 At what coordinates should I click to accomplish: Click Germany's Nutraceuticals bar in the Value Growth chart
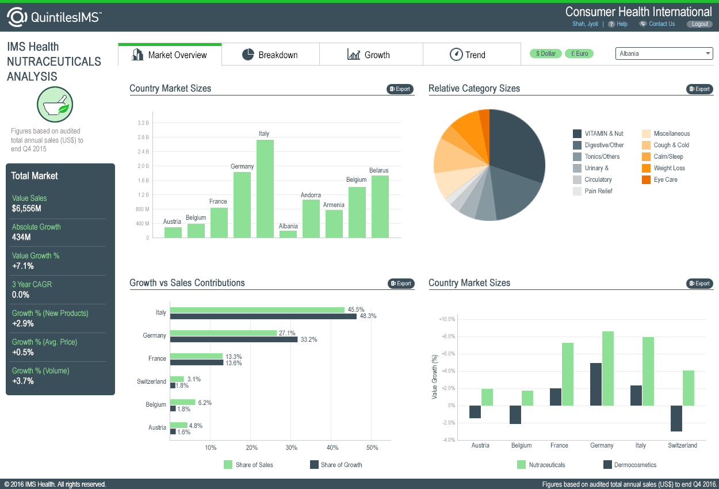click(x=608, y=368)
